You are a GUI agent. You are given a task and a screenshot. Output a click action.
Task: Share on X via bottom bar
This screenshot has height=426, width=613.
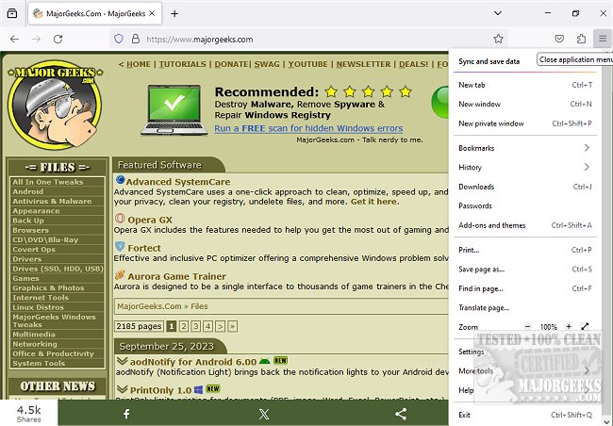(x=264, y=414)
